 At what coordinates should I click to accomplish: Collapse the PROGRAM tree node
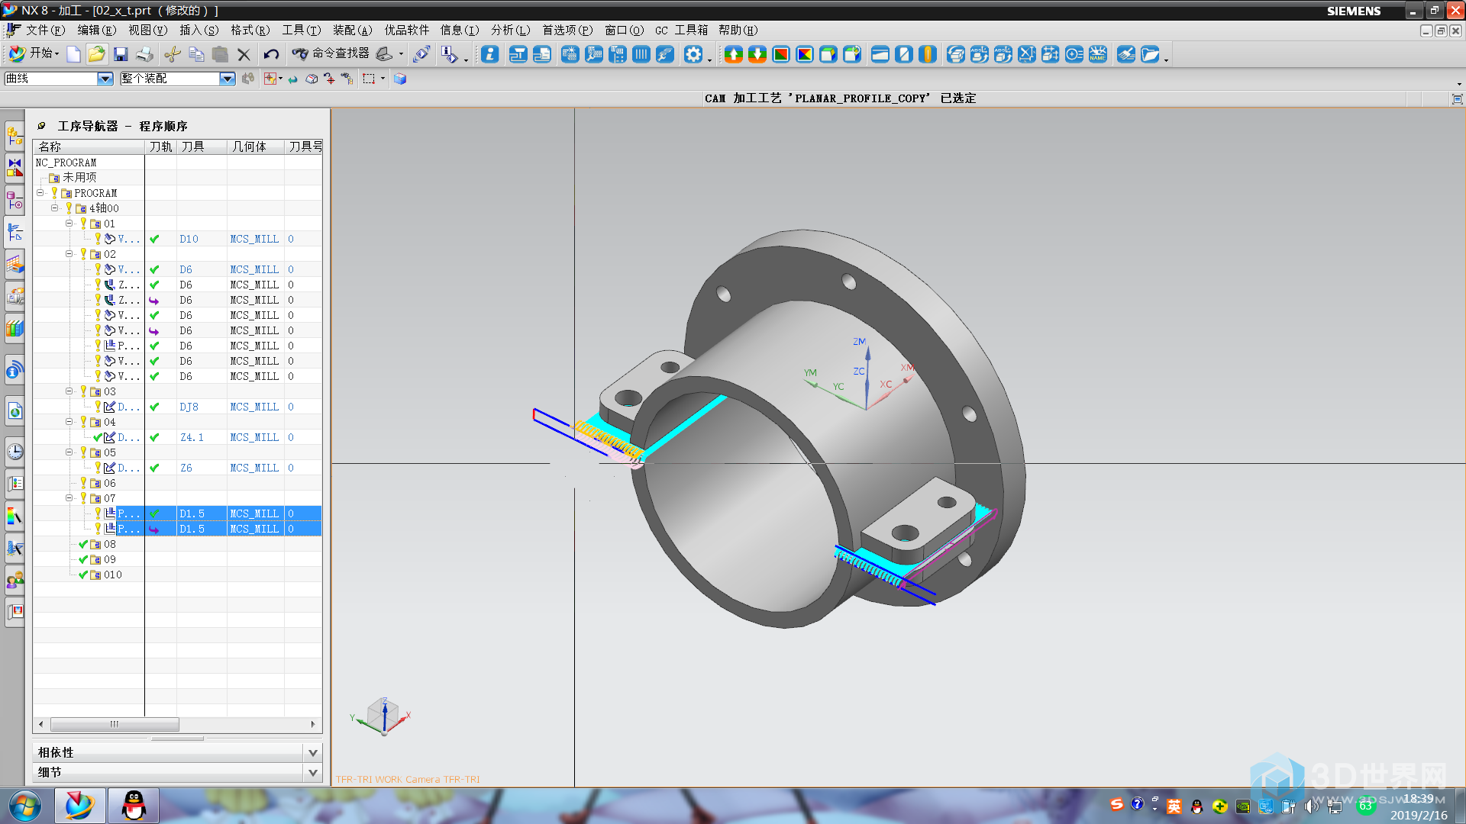pyautogui.click(x=40, y=193)
